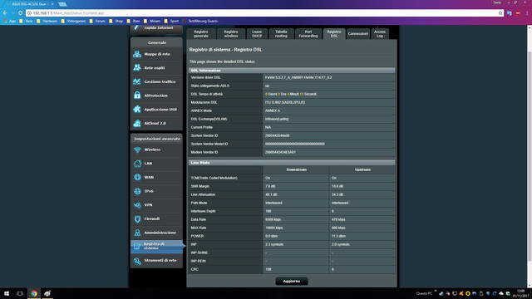
Task: Select Registro di sistema sidebar item
Action: click(x=157, y=247)
